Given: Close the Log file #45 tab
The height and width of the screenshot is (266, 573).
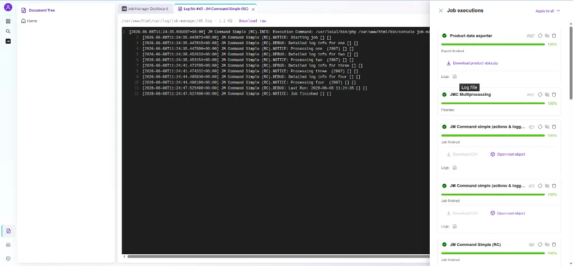Looking at the screenshot, I should (253, 9).
